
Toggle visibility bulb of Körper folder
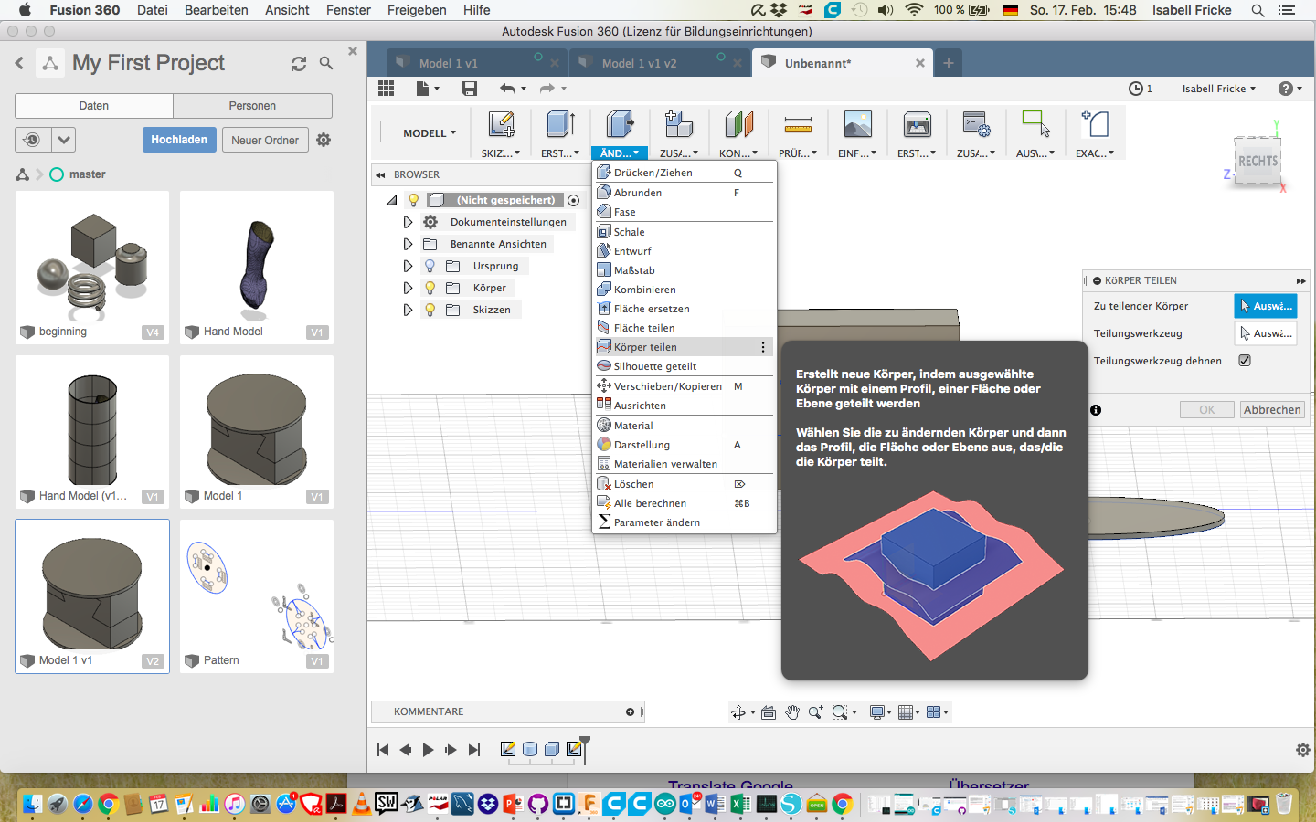click(x=430, y=288)
